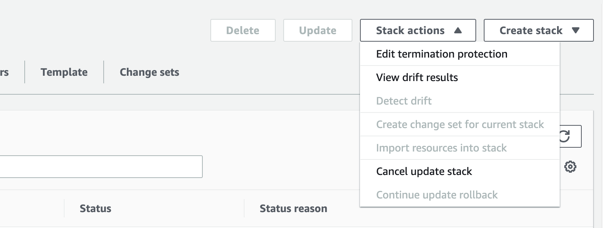Click the disabled Detect drift option

404,101
